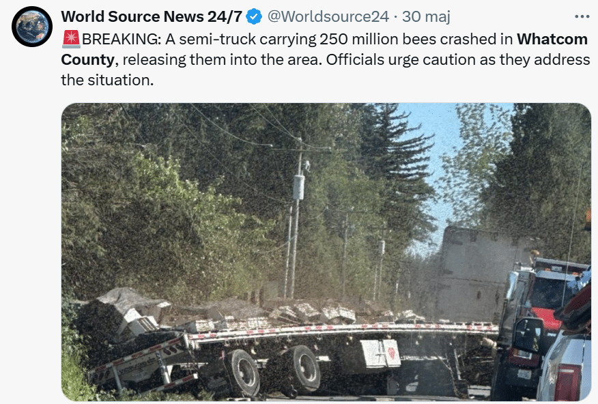Open the tweet via the 30 maj timestamp
Image resolution: width=598 pixels, height=404 pixels.
427,17
